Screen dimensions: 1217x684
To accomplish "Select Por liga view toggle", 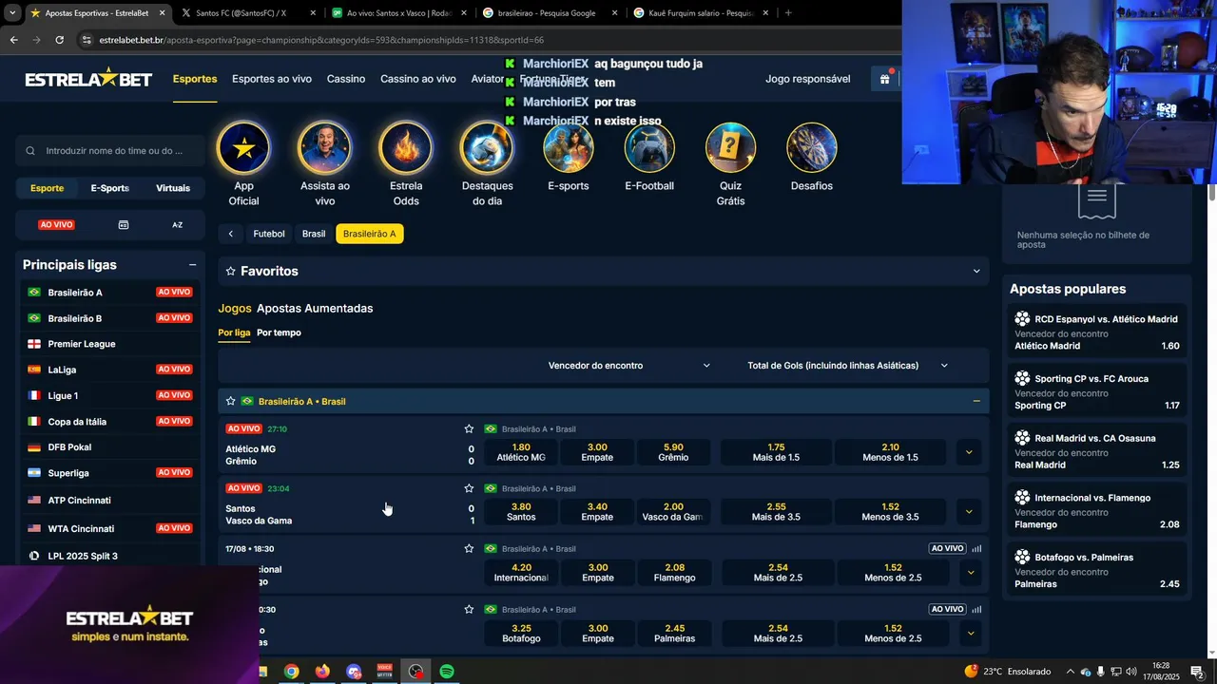I will [x=234, y=332].
